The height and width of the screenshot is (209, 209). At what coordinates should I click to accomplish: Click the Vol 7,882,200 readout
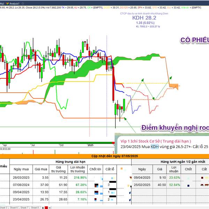point(53,8)
